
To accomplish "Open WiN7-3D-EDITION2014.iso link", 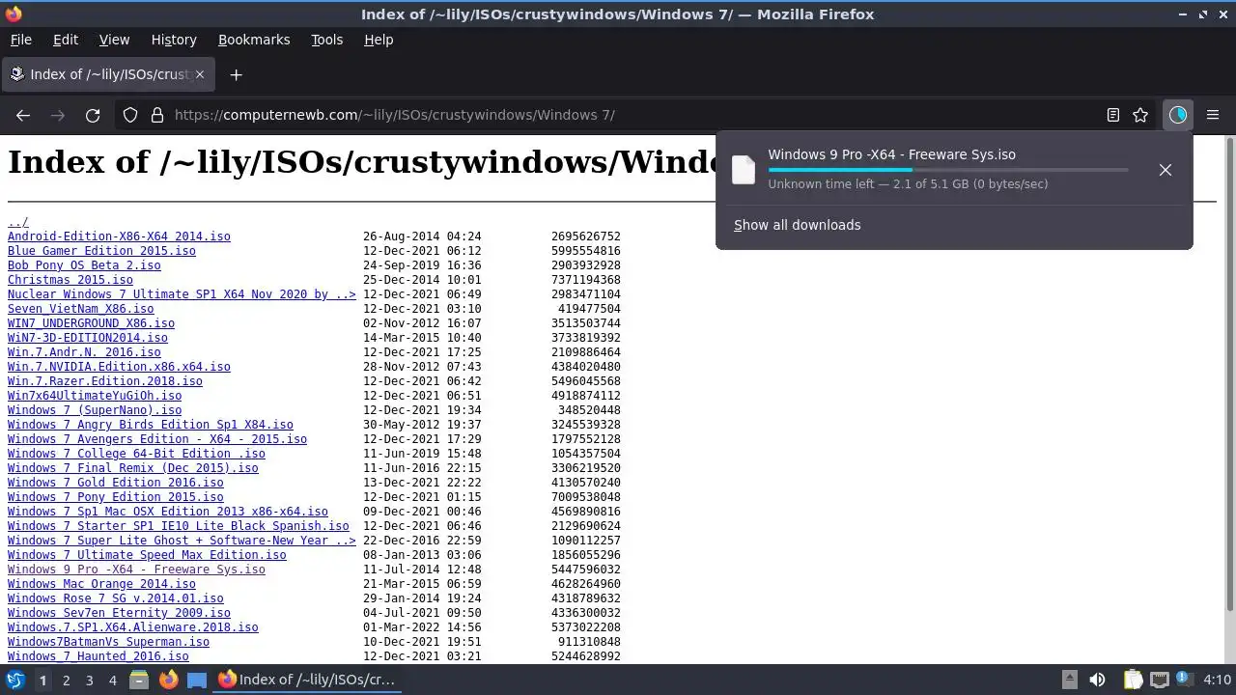I will click(x=88, y=338).
